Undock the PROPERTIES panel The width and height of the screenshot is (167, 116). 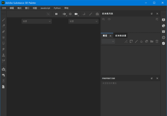pos(152,78)
